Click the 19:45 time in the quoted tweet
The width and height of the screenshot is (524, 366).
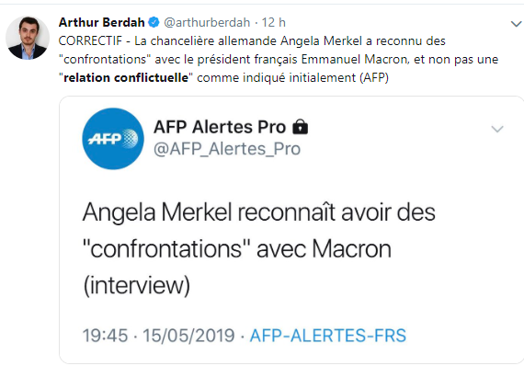pos(106,336)
